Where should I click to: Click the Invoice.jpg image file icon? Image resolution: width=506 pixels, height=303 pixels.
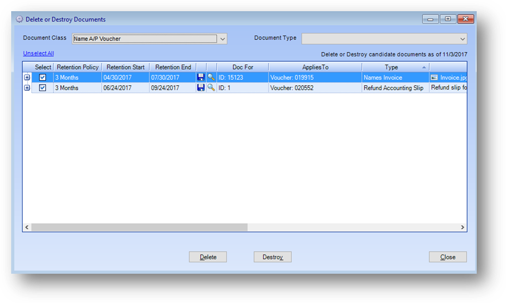[x=434, y=77]
